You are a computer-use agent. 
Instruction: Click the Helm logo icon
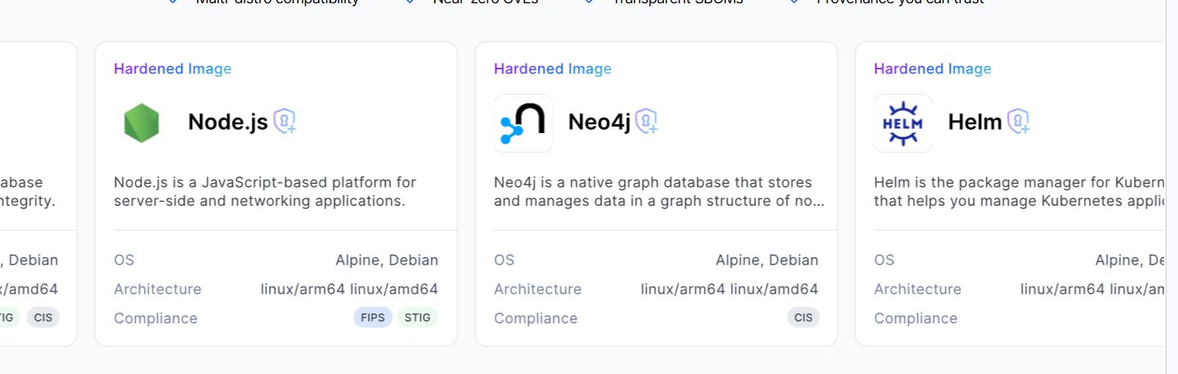pyautogui.click(x=903, y=123)
